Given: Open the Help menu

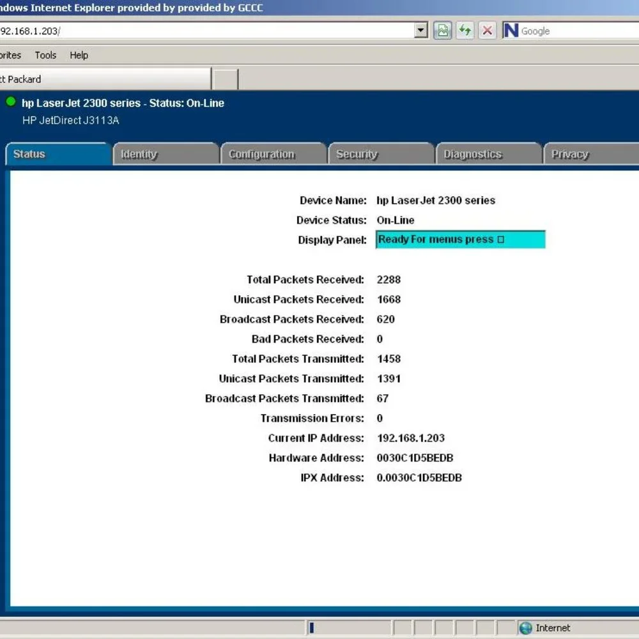Looking at the screenshot, I should click(79, 55).
